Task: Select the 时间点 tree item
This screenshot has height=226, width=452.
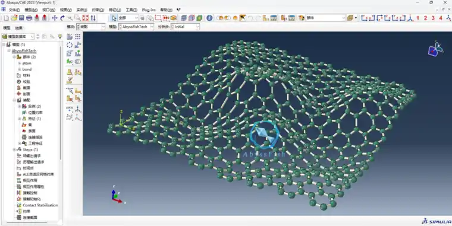Action: [x=29, y=168]
